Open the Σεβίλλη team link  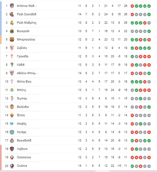tap(22, 48)
